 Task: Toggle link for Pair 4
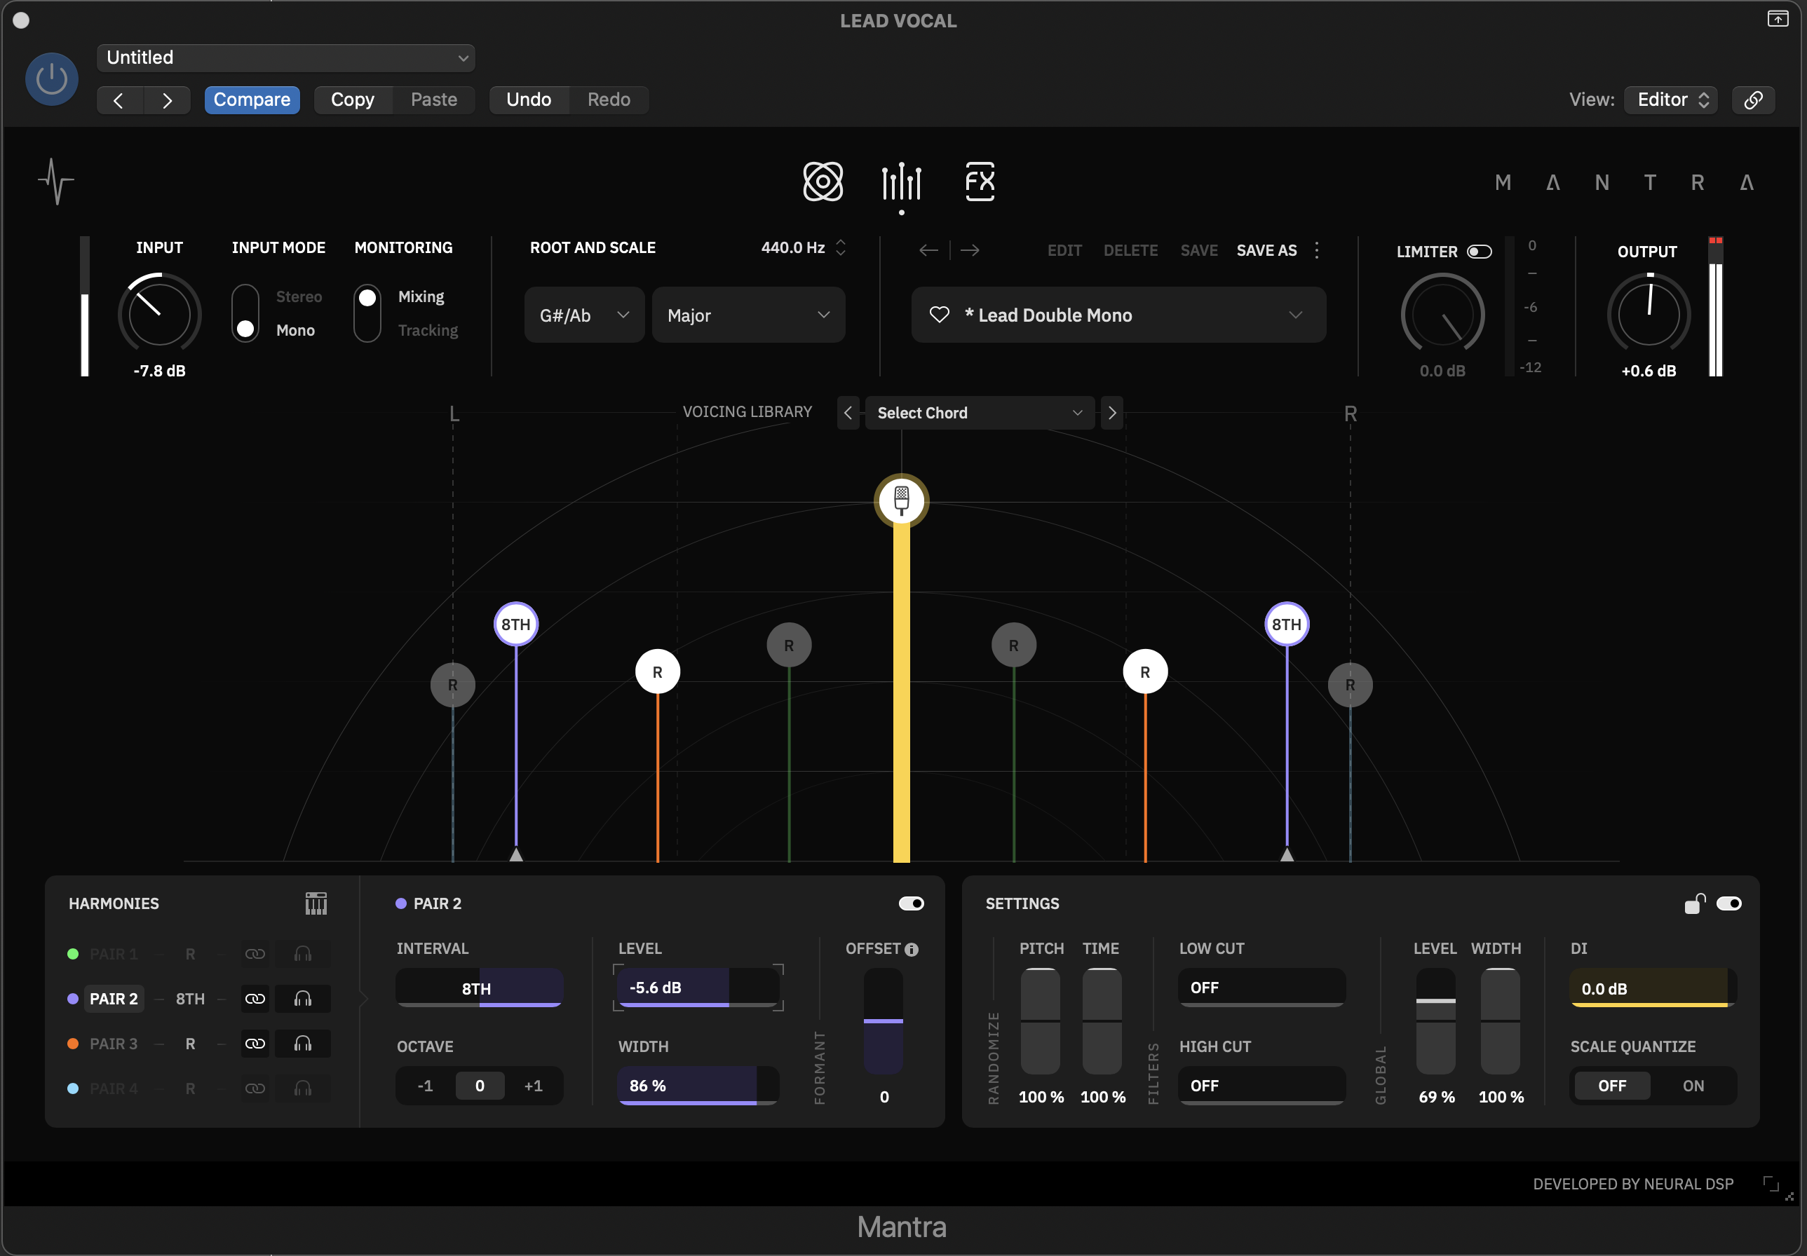point(255,1088)
